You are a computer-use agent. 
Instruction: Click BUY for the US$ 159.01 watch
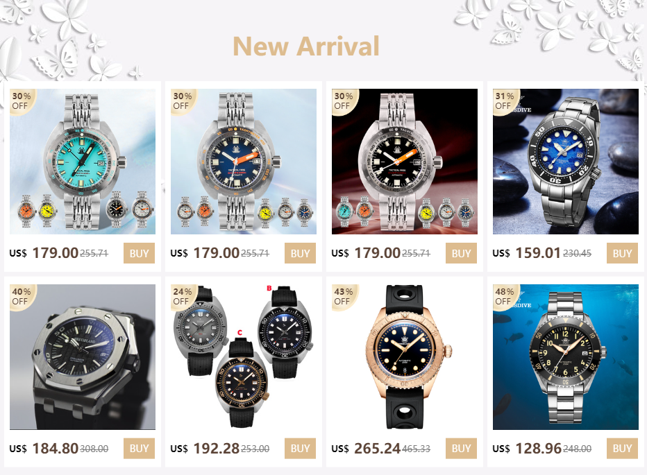pyautogui.click(x=622, y=253)
